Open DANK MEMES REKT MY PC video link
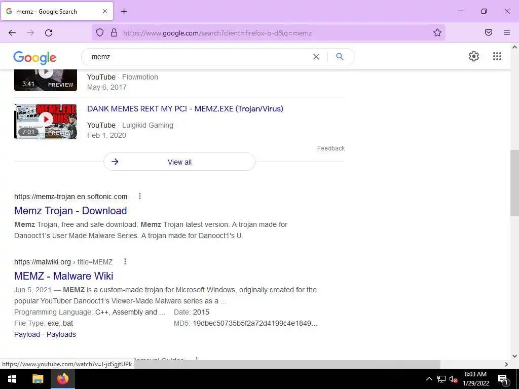 coord(185,109)
